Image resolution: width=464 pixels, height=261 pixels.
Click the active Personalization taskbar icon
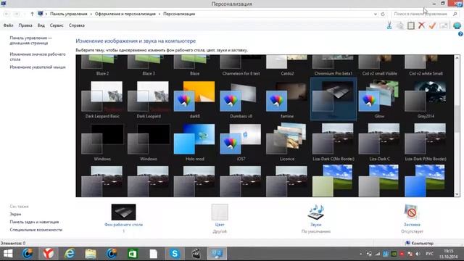point(217,254)
